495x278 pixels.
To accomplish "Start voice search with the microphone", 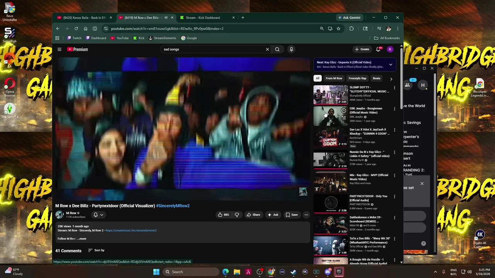I will (291, 49).
